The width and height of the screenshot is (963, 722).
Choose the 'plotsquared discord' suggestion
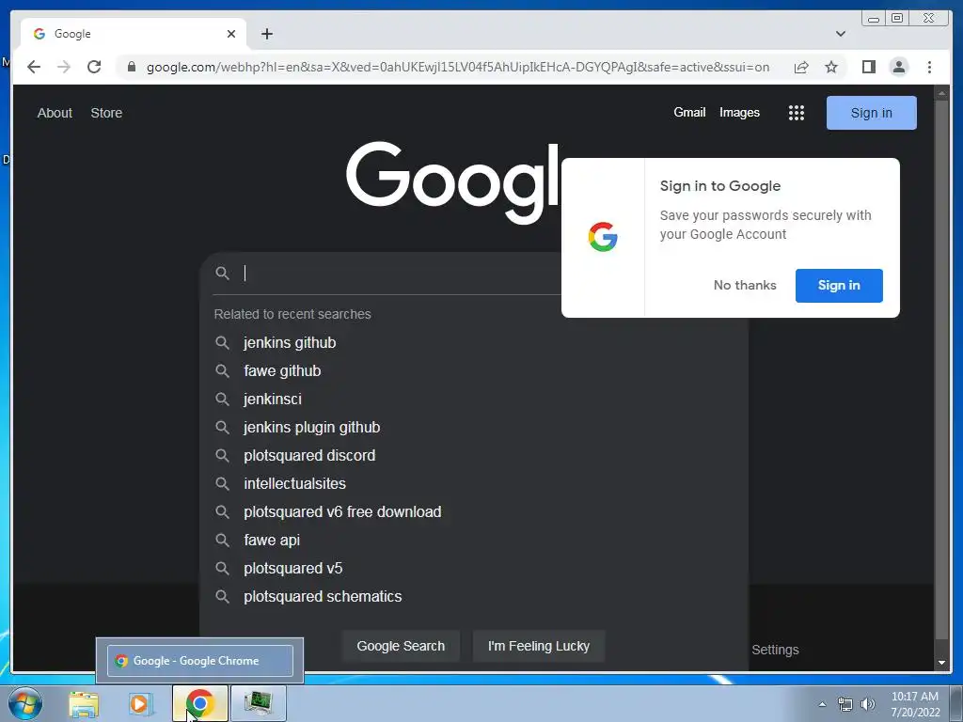point(474,456)
